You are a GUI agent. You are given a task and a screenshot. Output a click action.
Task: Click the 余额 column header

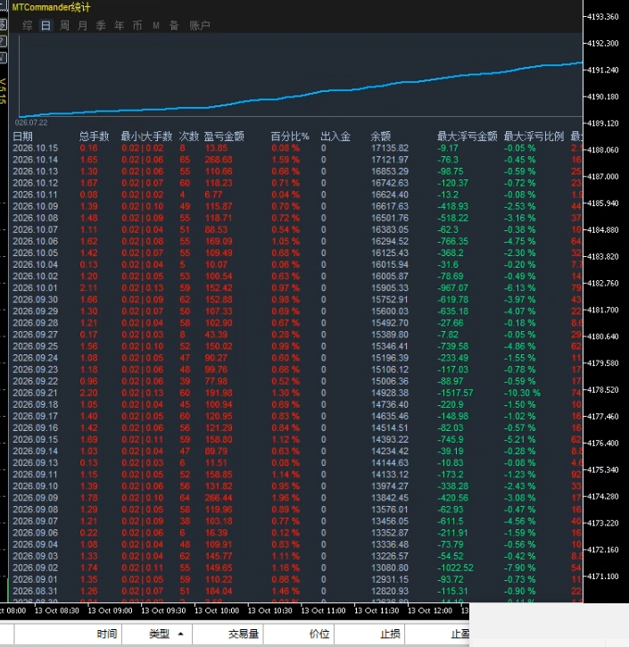point(381,137)
